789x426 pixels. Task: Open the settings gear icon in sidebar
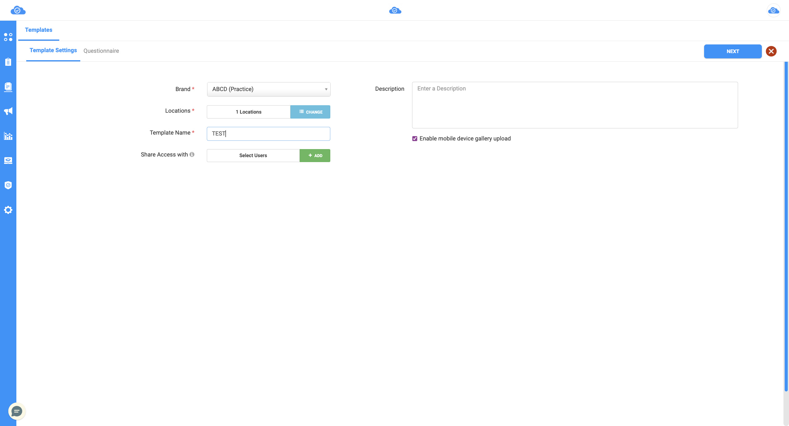point(8,210)
